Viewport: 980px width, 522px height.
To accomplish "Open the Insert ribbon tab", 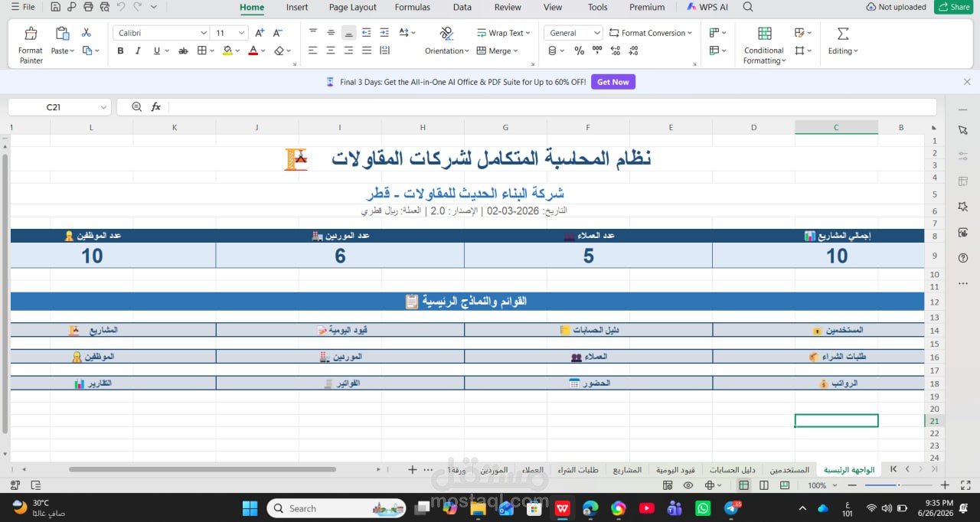I will click(x=297, y=7).
